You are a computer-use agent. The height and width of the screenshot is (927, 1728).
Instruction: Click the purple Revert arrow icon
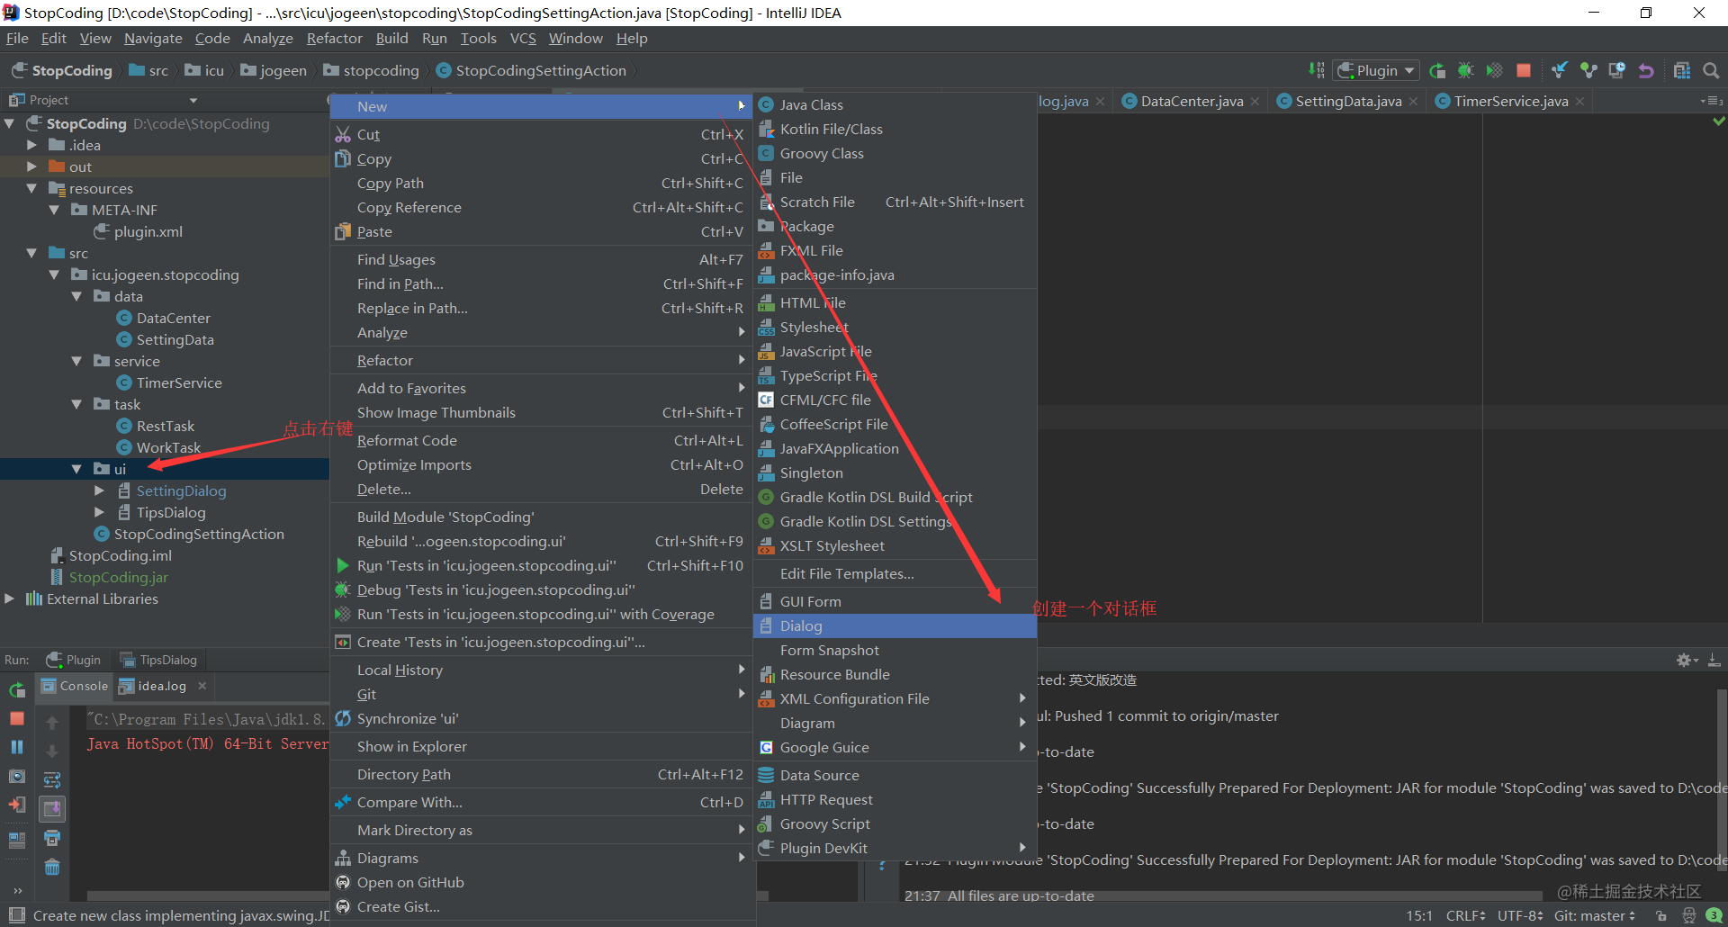(x=1646, y=70)
